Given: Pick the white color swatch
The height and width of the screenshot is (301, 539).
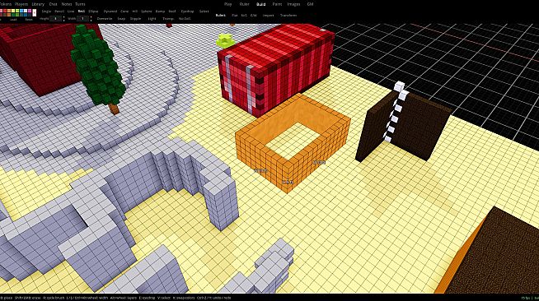Looking at the screenshot, I should [x=26, y=11].
